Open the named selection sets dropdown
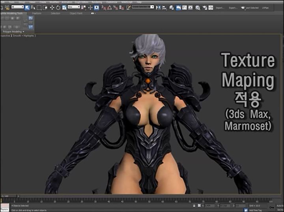Viewport: 284px width, 212px height. point(143,7)
